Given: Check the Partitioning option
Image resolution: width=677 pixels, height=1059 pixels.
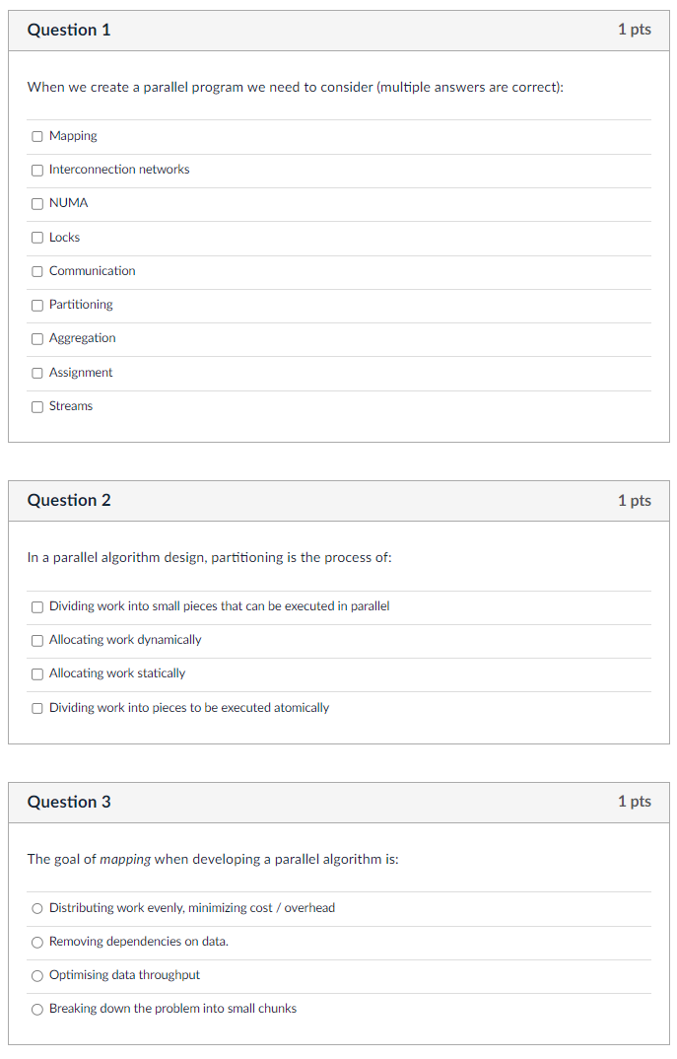Looking at the screenshot, I should tap(36, 305).
